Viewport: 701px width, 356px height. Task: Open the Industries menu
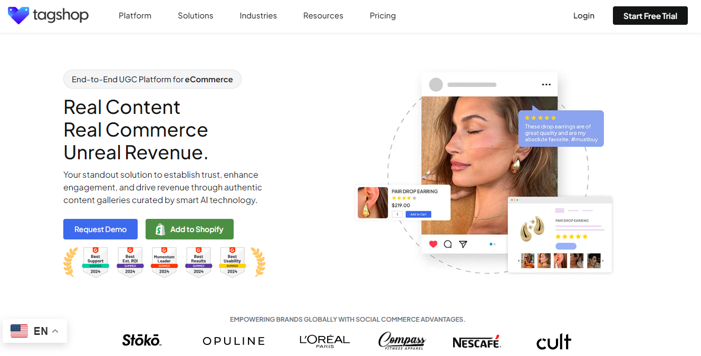pos(258,16)
